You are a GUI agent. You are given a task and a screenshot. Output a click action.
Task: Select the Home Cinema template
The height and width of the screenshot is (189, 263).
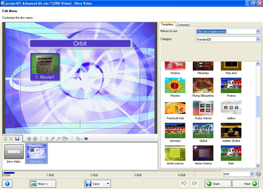click(x=203, y=155)
